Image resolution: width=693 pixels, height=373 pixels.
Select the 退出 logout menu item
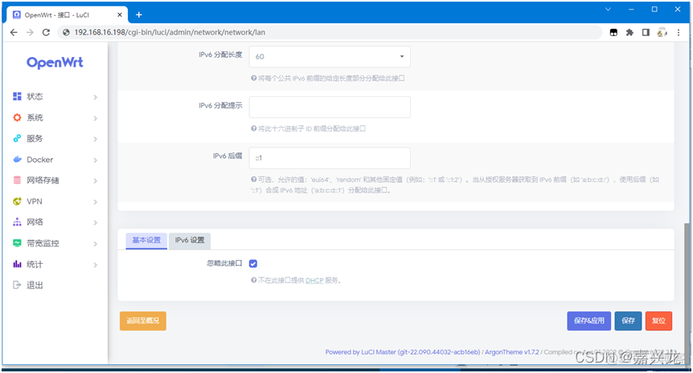(55, 286)
